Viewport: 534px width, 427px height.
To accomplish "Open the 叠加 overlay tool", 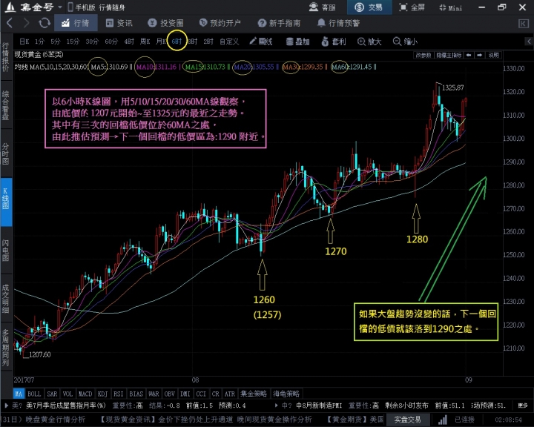I will [297, 42].
